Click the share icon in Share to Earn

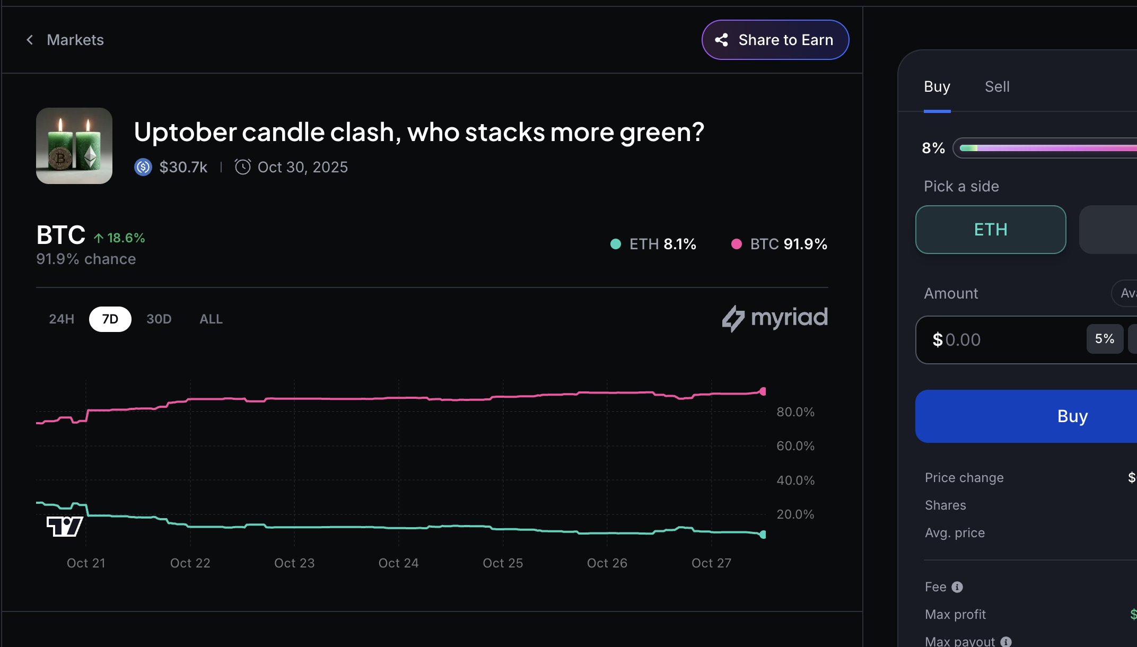tap(721, 40)
